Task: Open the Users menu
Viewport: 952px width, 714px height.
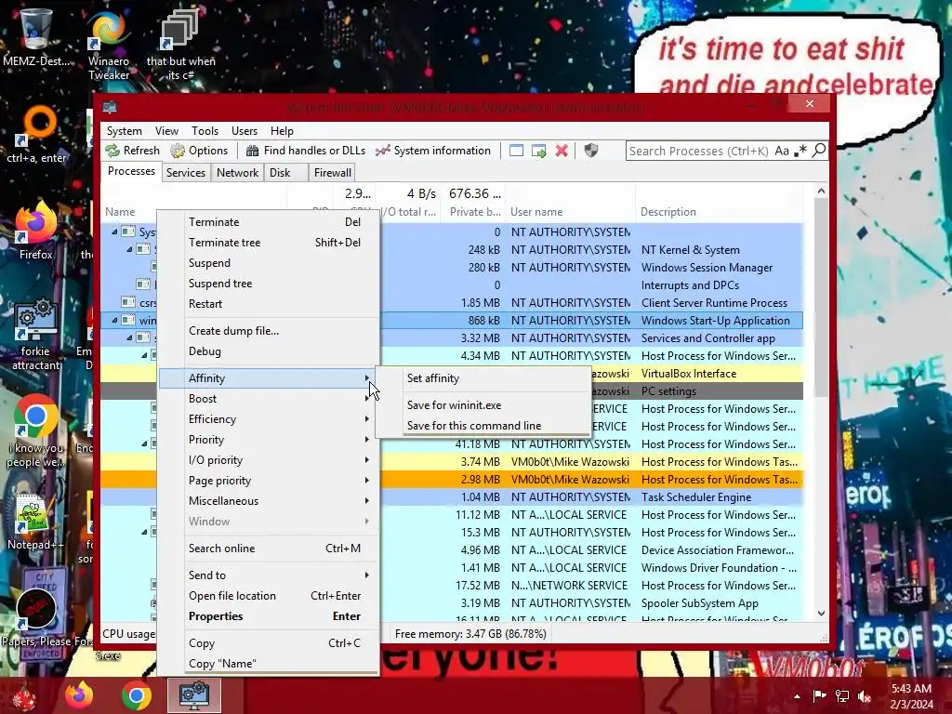Action: (x=245, y=130)
